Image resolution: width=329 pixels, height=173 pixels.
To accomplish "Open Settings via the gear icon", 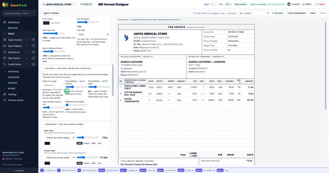I will pos(4,94).
